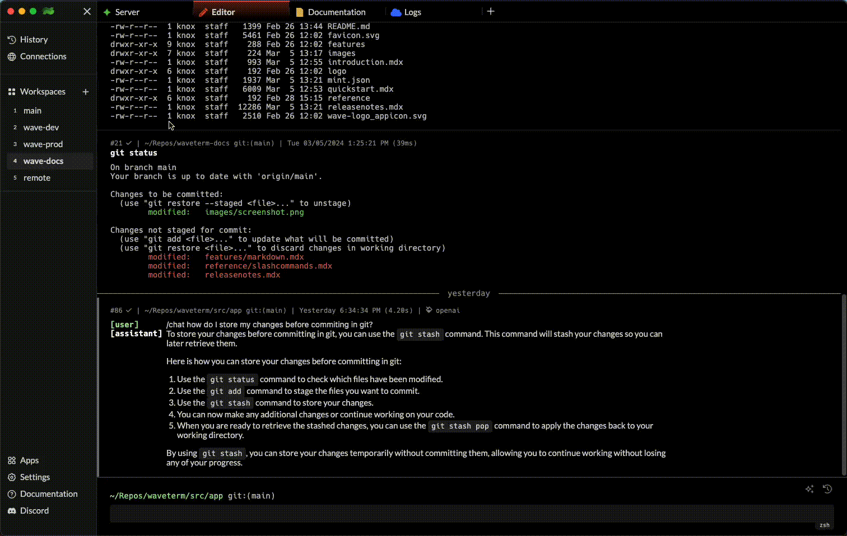The width and height of the screenshot is (847, 536).
Task: Click the 'git status' command text
Action: (x=134, y=153)
